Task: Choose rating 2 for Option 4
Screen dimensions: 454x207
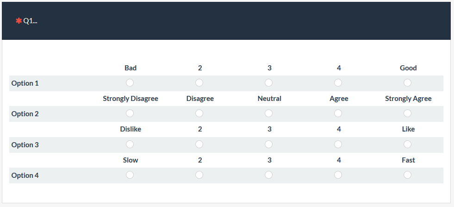Action: (199, 175)
